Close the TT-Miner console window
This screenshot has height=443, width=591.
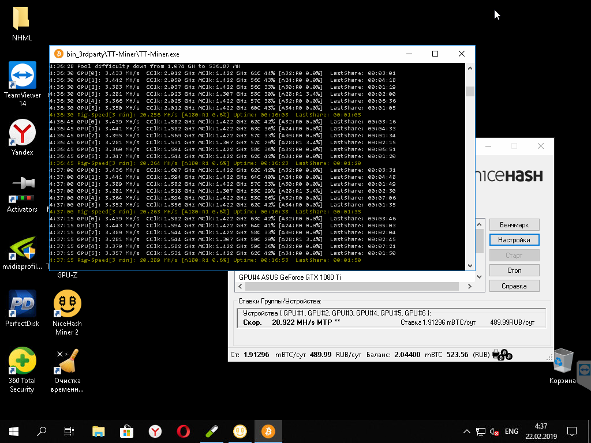coord(462,54)
